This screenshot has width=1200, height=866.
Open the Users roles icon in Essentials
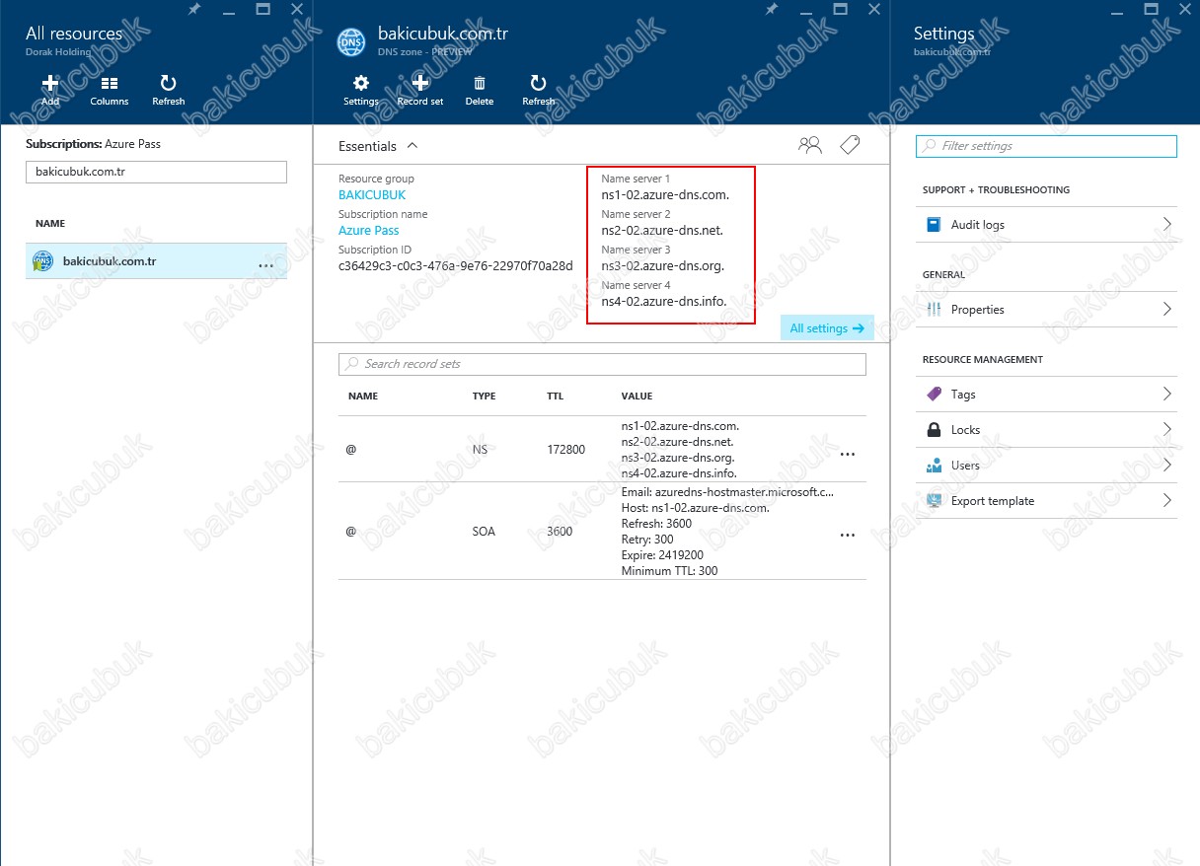coord(810,145)
